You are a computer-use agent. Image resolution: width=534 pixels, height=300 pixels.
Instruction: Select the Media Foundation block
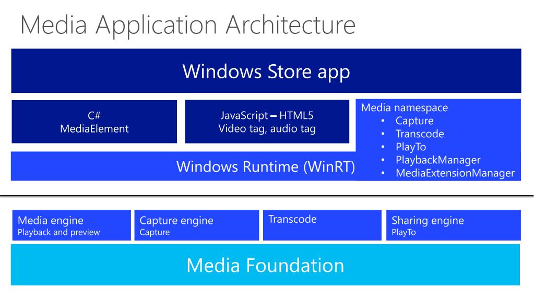[265, 265]
